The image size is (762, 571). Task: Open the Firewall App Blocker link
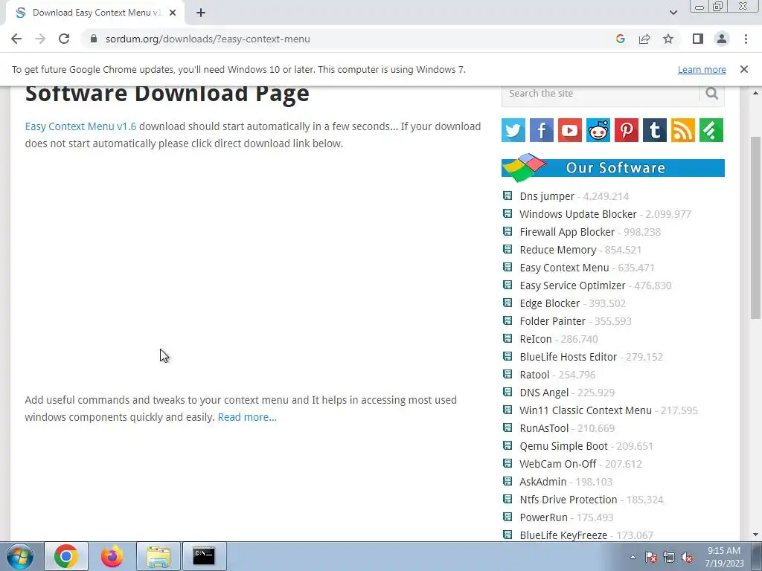[x=567, y=232]
